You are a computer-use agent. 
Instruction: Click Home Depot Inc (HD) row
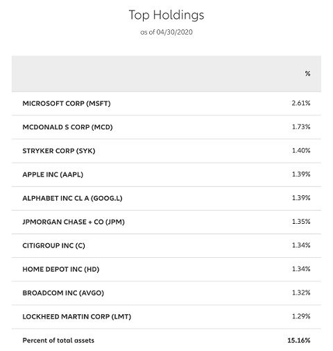point(166,269)
